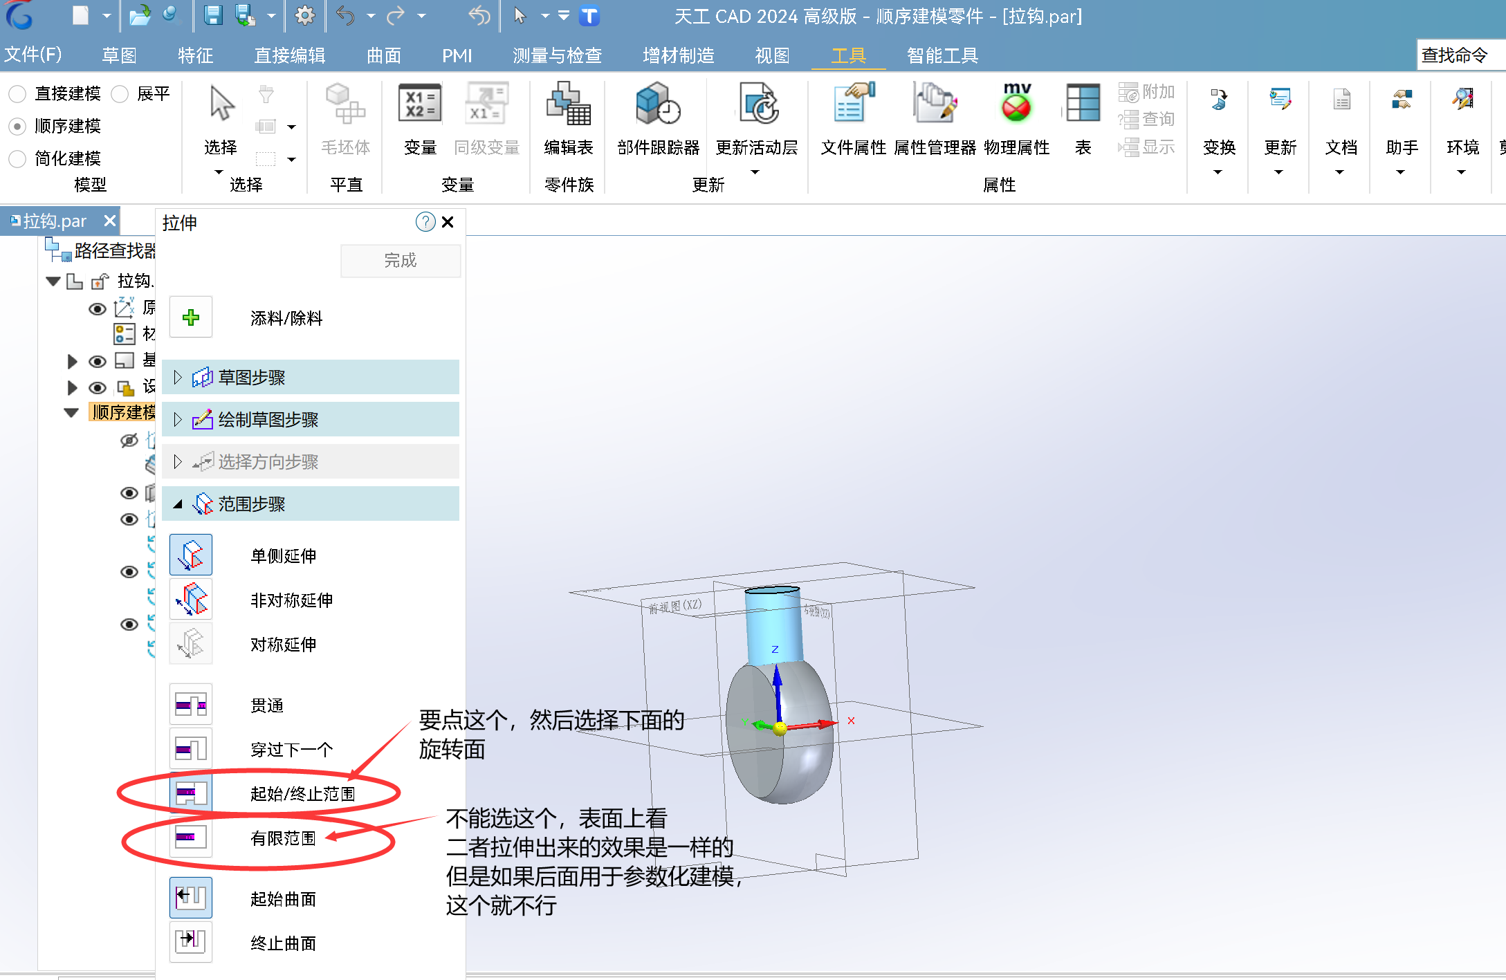Click the 完成 finish button
Screen dimensions: 1506x980
[401, 261]
